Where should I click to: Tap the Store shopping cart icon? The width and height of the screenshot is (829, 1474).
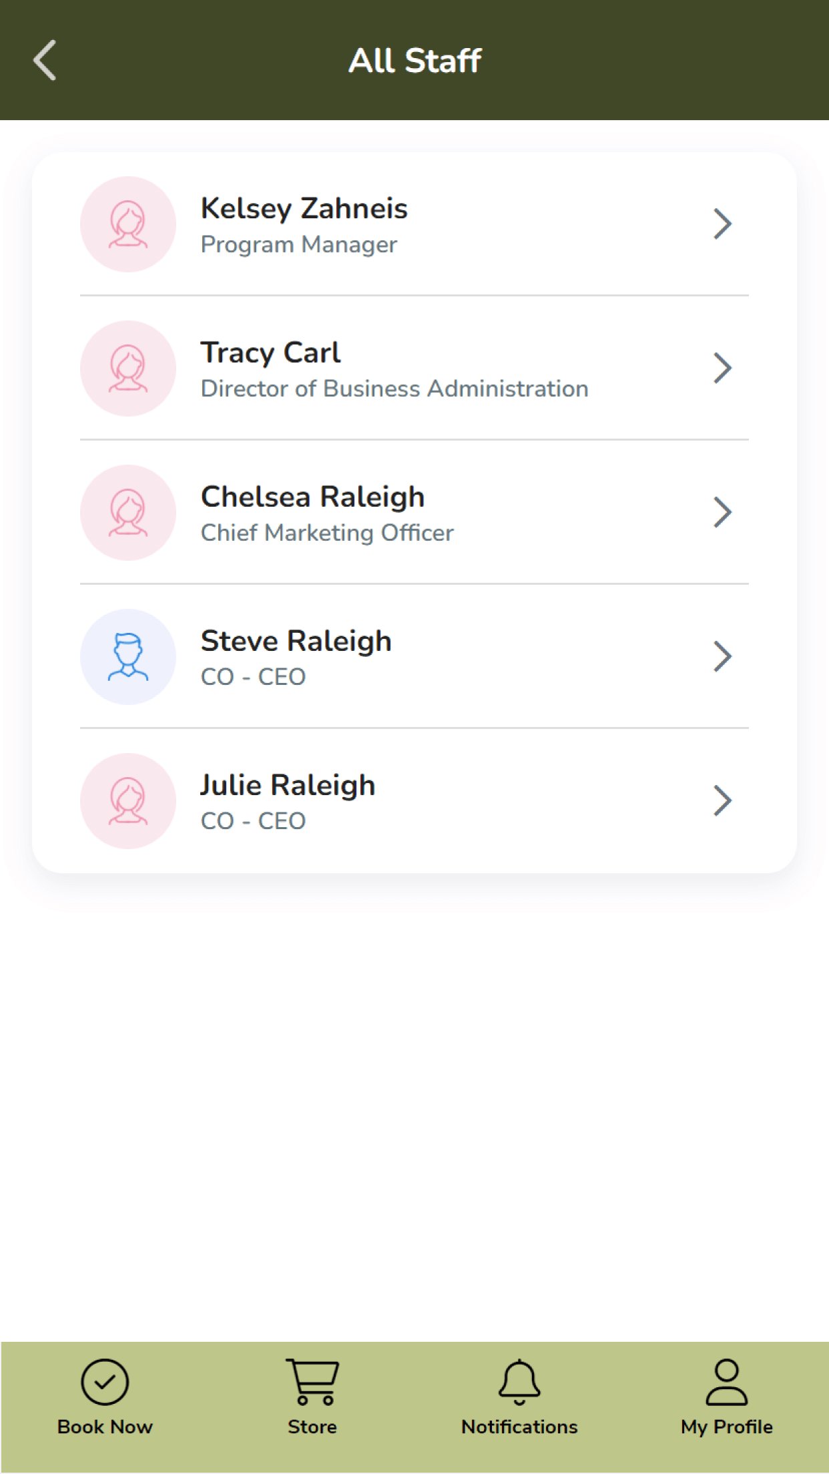(x=312, y=1381)
